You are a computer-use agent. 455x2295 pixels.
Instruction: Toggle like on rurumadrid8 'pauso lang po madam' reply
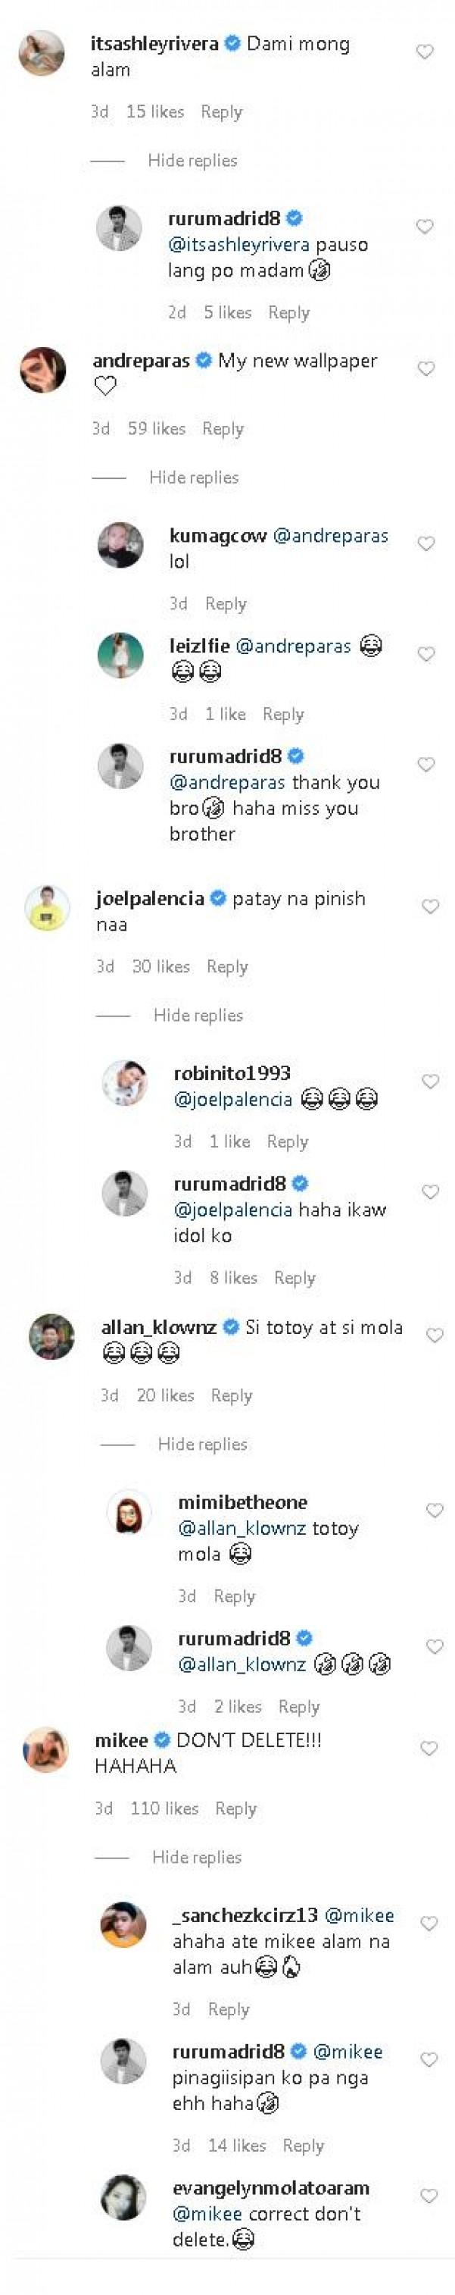coord(425,227)
